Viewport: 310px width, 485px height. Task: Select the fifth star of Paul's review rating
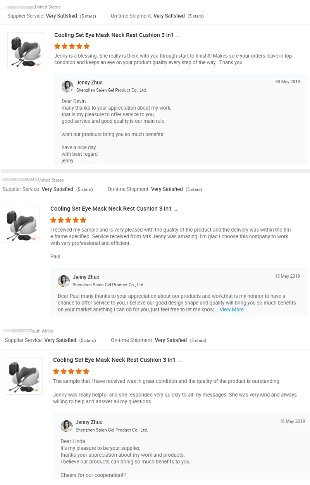[x=83, y=220]
